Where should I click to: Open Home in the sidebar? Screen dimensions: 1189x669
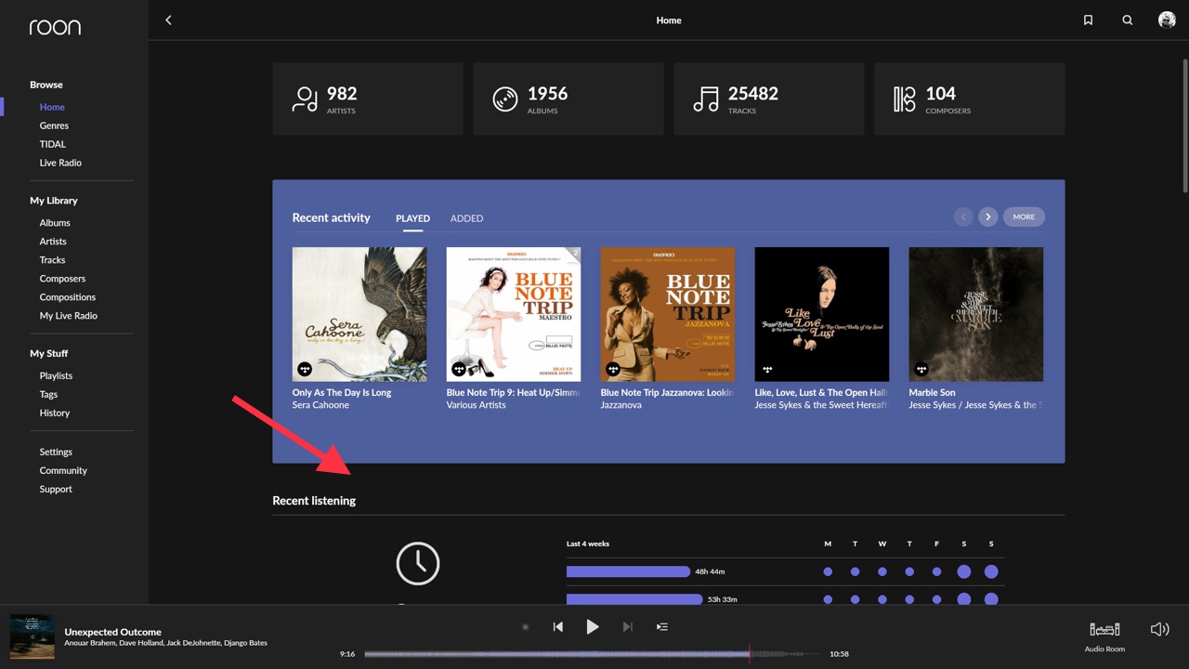click(x=52, y=107)
